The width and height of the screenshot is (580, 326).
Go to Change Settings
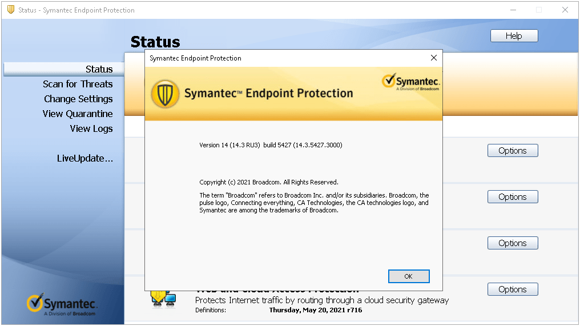pyautogui.click(x=78, y=99)
